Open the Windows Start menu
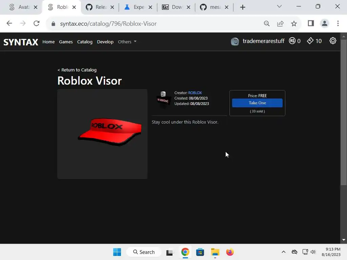Image resolution: width=347 pixels, height=260 pixels. [x=117, y=252]
